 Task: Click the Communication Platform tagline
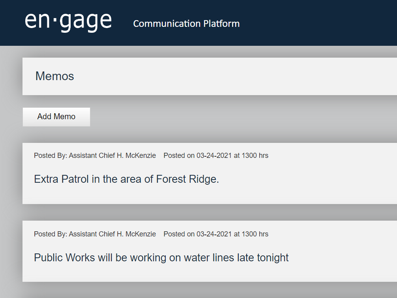[186, 24]
